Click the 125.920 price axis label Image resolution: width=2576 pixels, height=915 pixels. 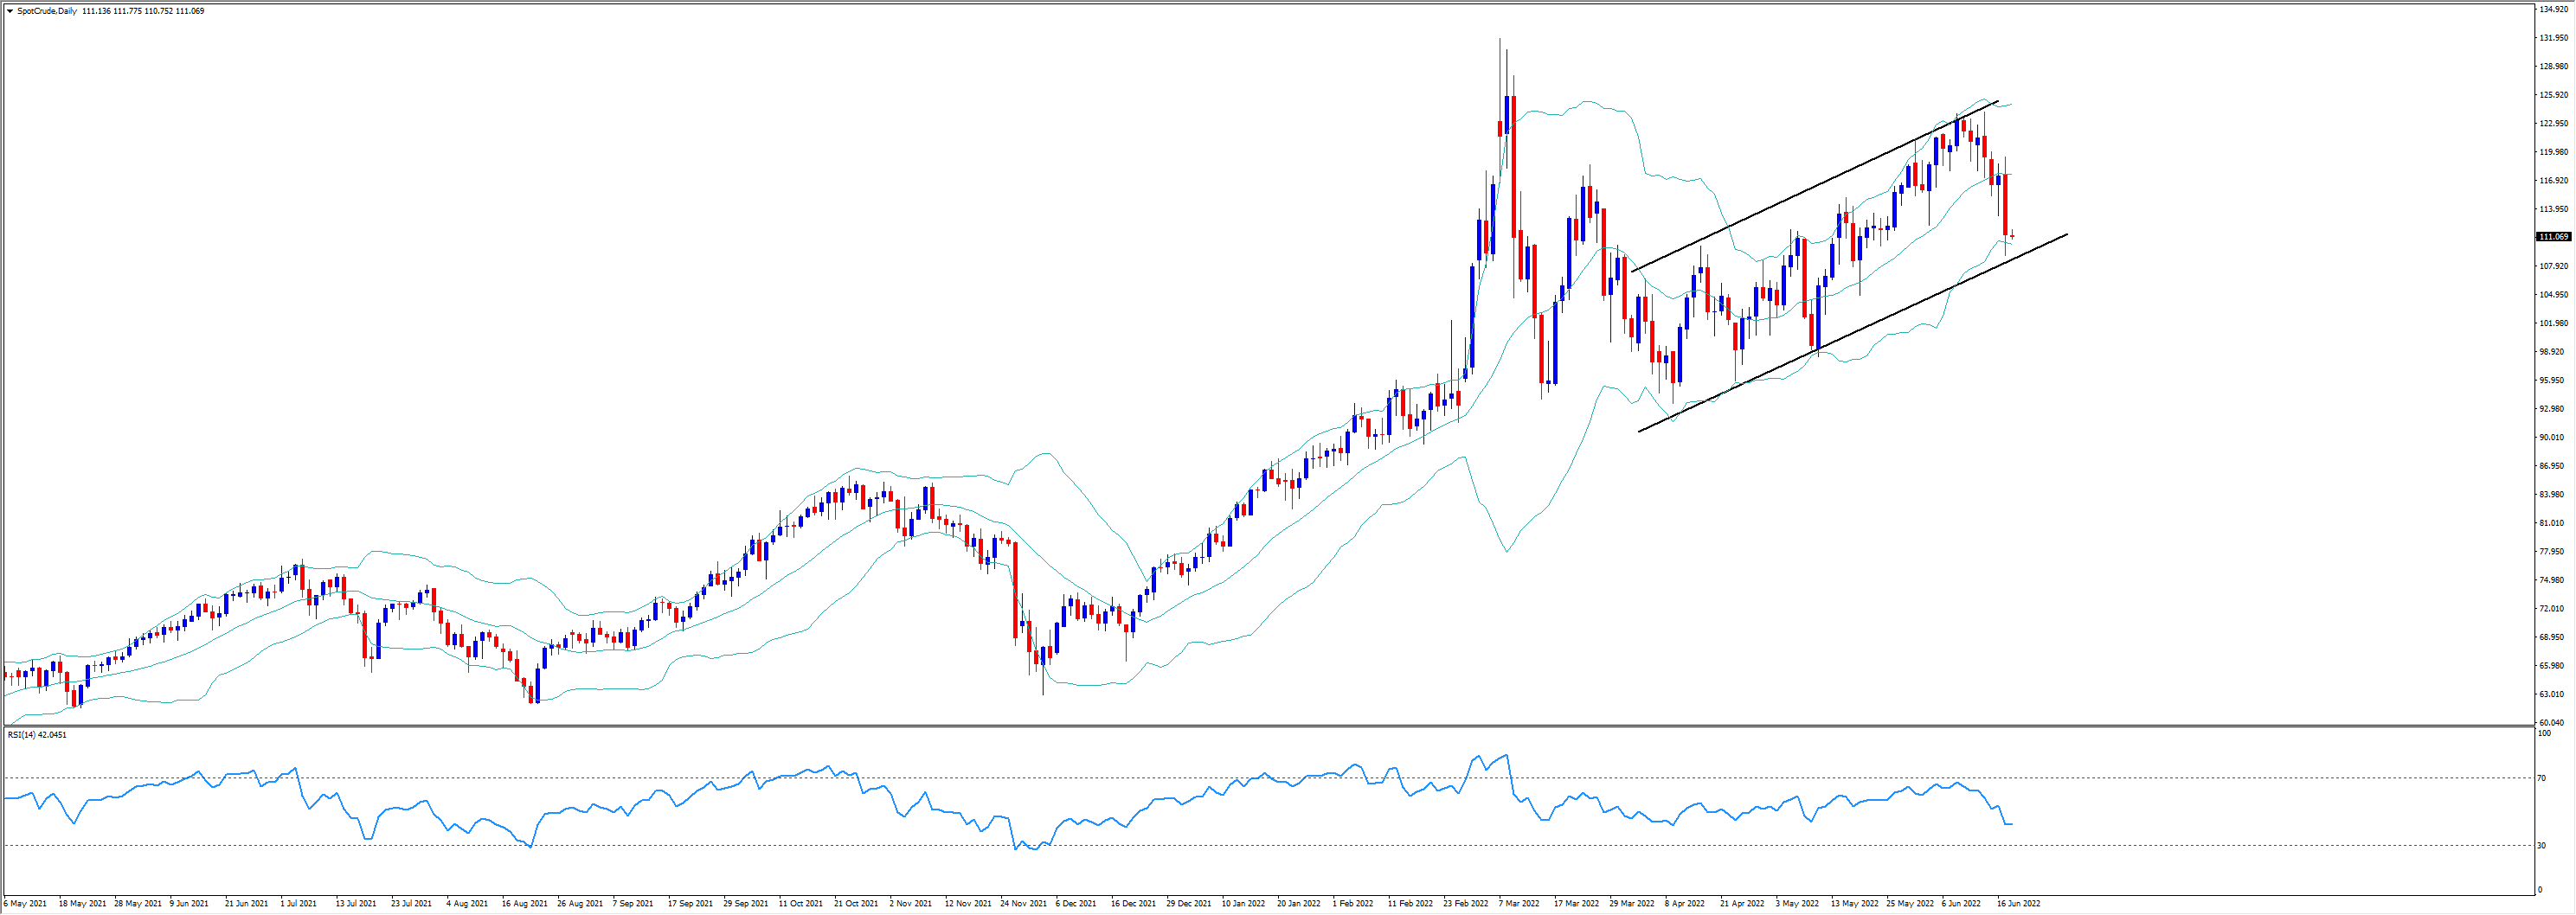pyautogui.click(x=2553, y=95)
